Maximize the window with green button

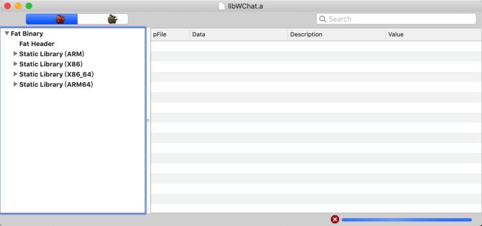pyautogui.click(x=29, y=6)
